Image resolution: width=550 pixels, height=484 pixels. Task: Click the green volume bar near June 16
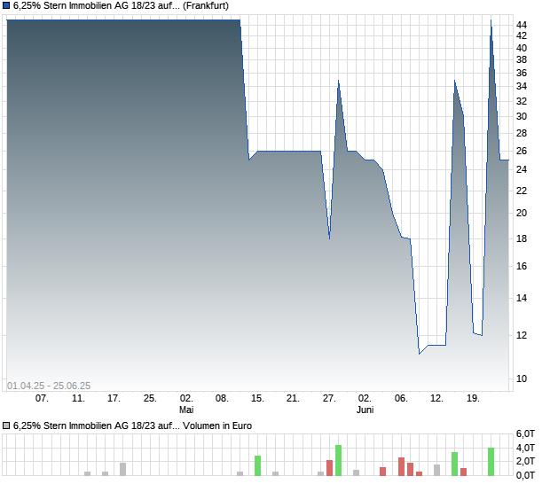pos(454,464)
